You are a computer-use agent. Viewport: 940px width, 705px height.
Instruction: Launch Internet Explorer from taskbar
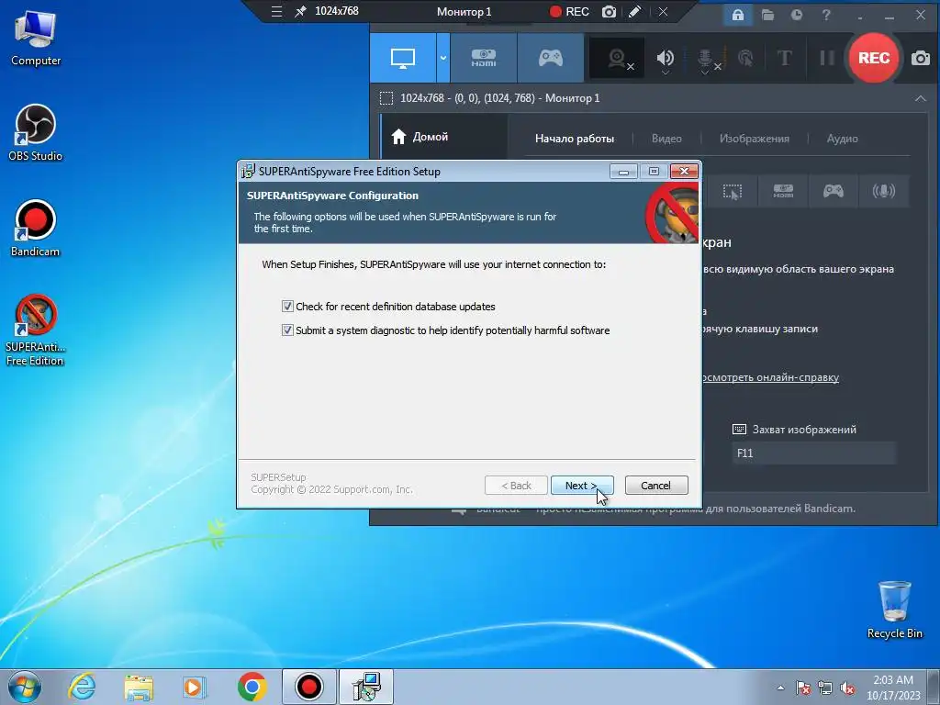tap(82, 687)
